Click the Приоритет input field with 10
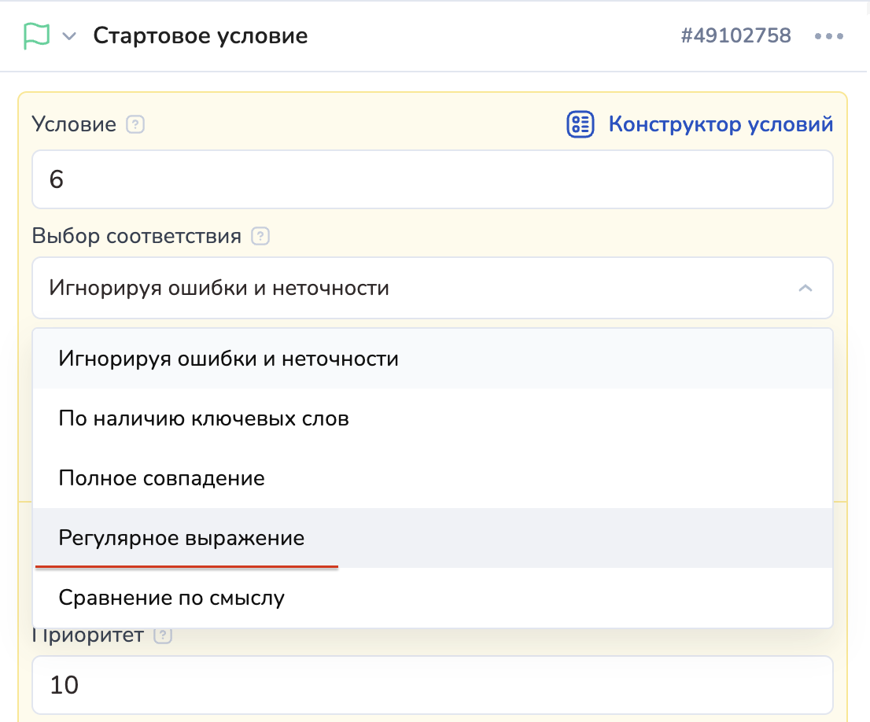This screenshot has width=870, height=722. [432, 685]
